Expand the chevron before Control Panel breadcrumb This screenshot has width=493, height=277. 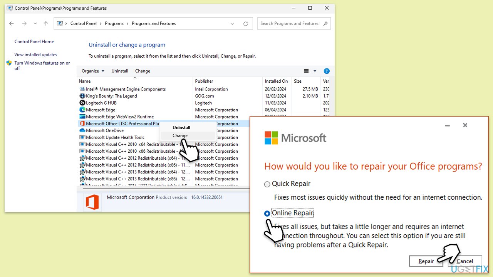coord(67,23)
